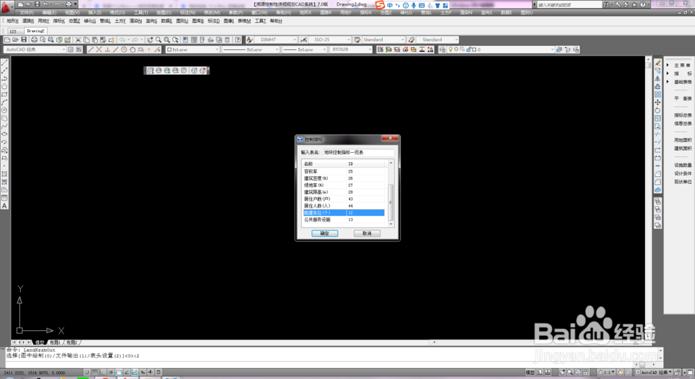
Task: Select the Move tool in the right modify toolbar
Action: coord(657,102)
